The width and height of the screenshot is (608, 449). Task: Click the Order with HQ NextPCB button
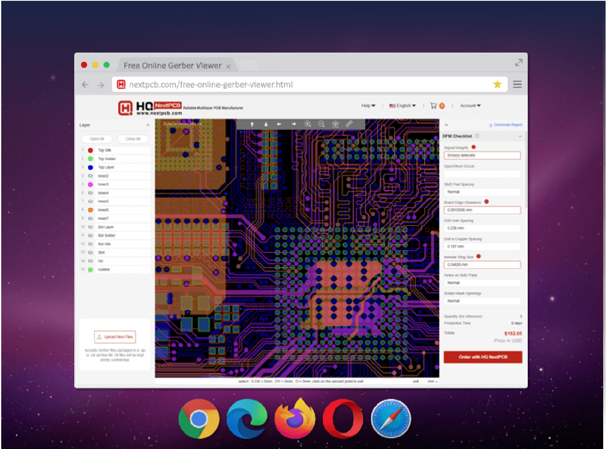pyautogui.click(x=483, y=357)
